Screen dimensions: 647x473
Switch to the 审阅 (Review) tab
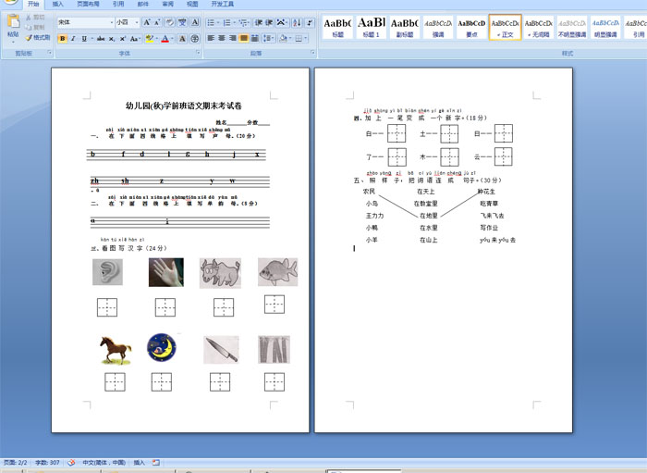(x=167, y=4)
